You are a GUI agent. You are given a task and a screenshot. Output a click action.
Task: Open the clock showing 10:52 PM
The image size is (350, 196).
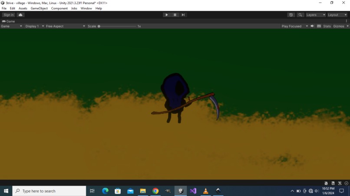point(328,191)
